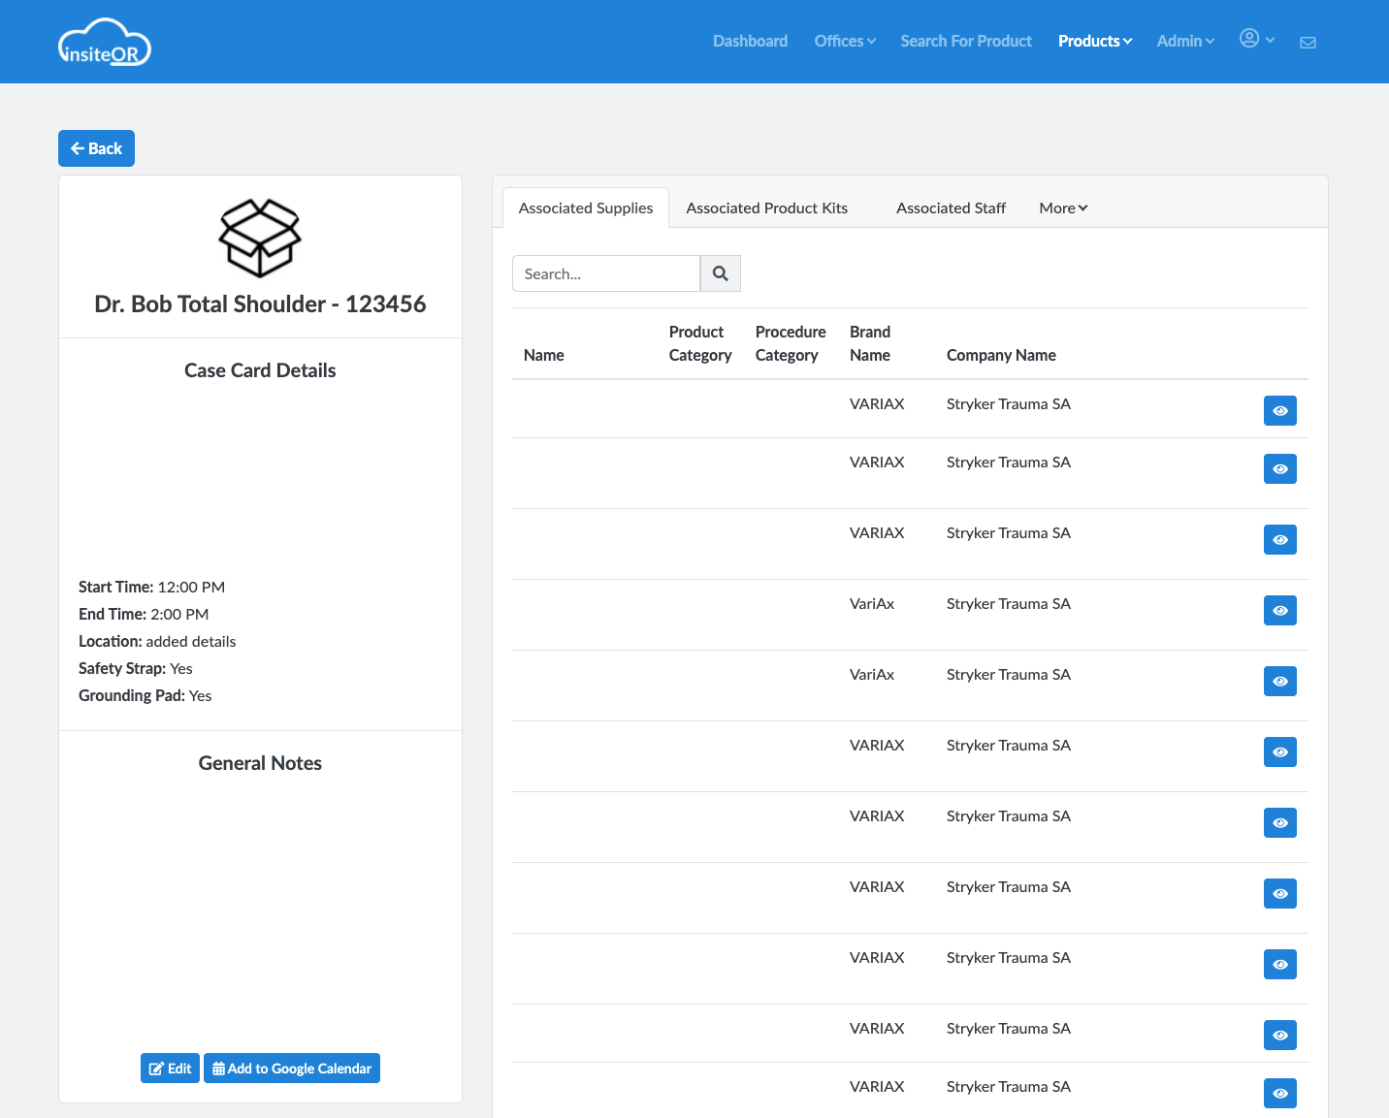Click the Safety Strap Yes text
The height and width of the screenshot is (1118, 1389).
(x=136, y=668)
